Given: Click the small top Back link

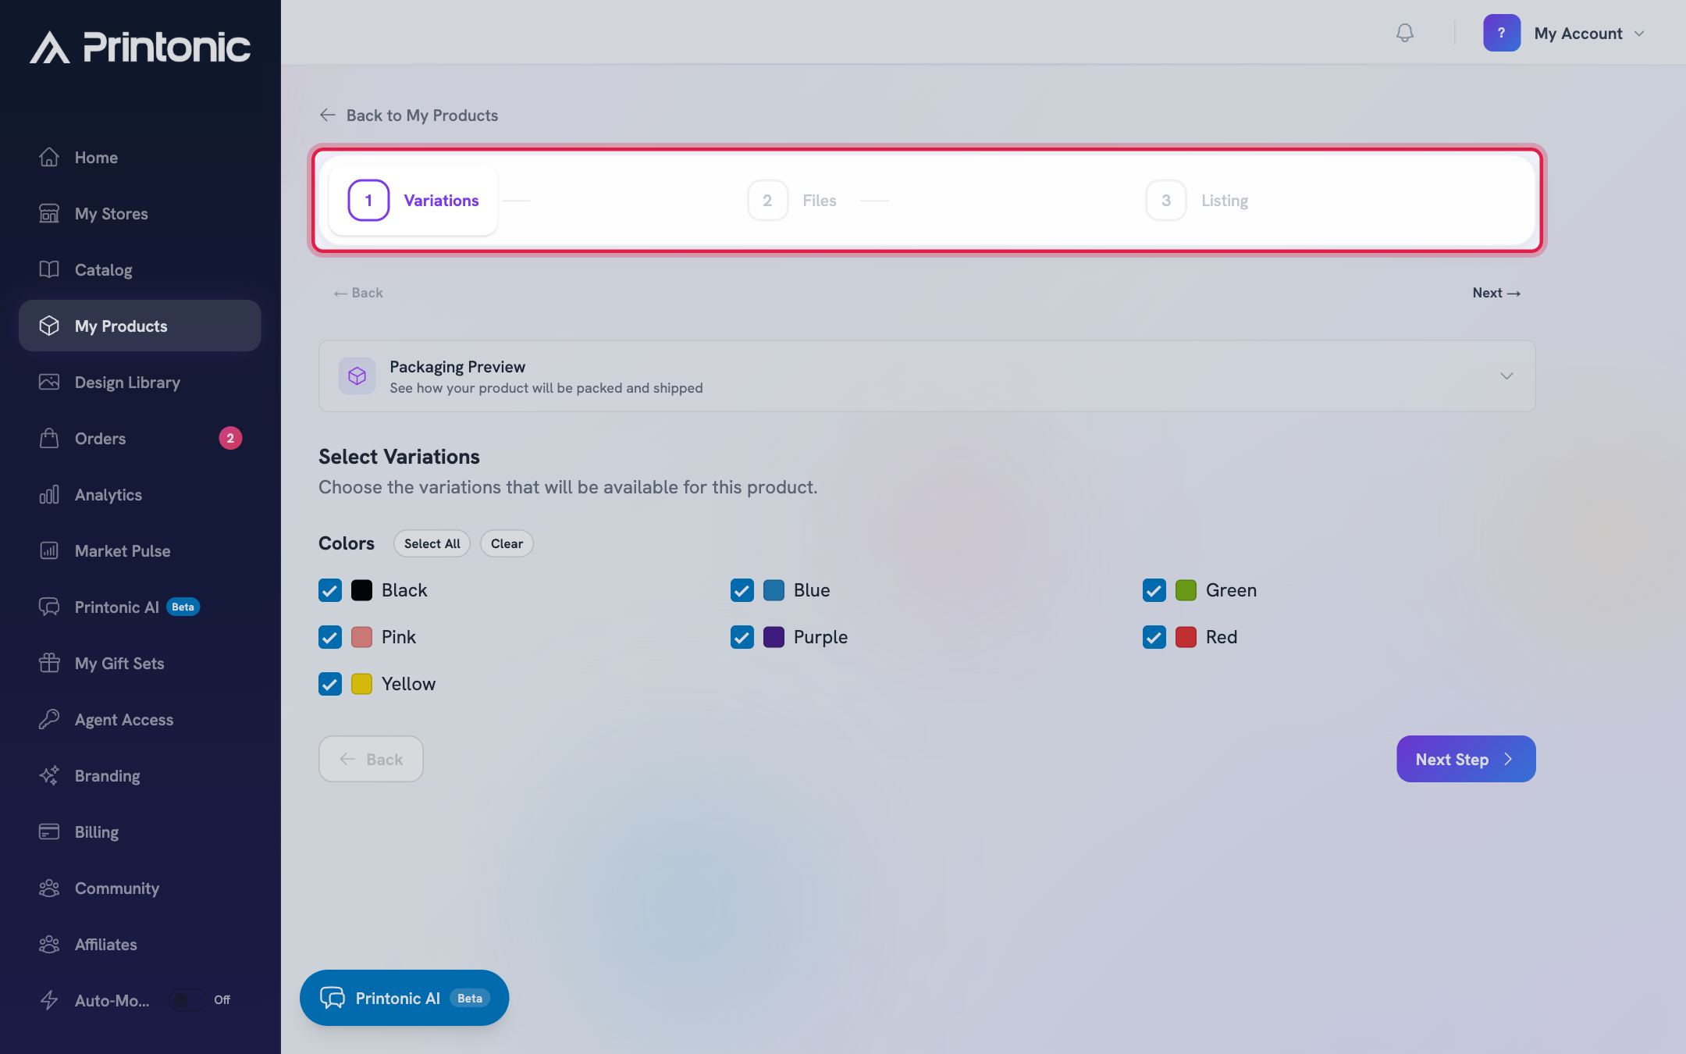Looking at the screenshot, I should [x=358, y=293].
